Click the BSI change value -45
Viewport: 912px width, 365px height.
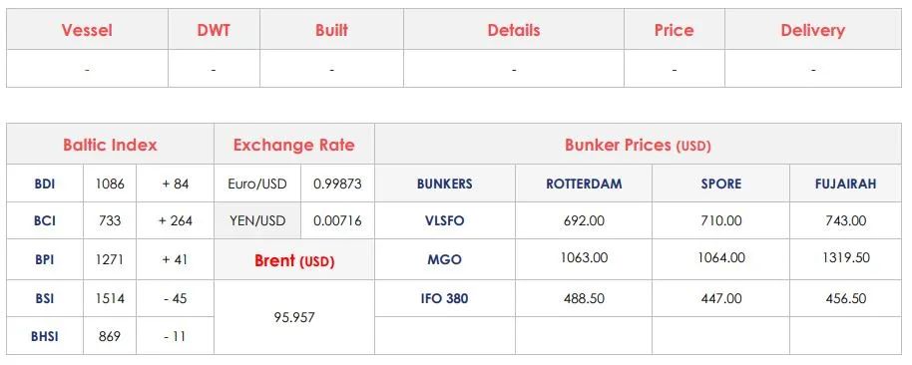(x=175, y=298)
